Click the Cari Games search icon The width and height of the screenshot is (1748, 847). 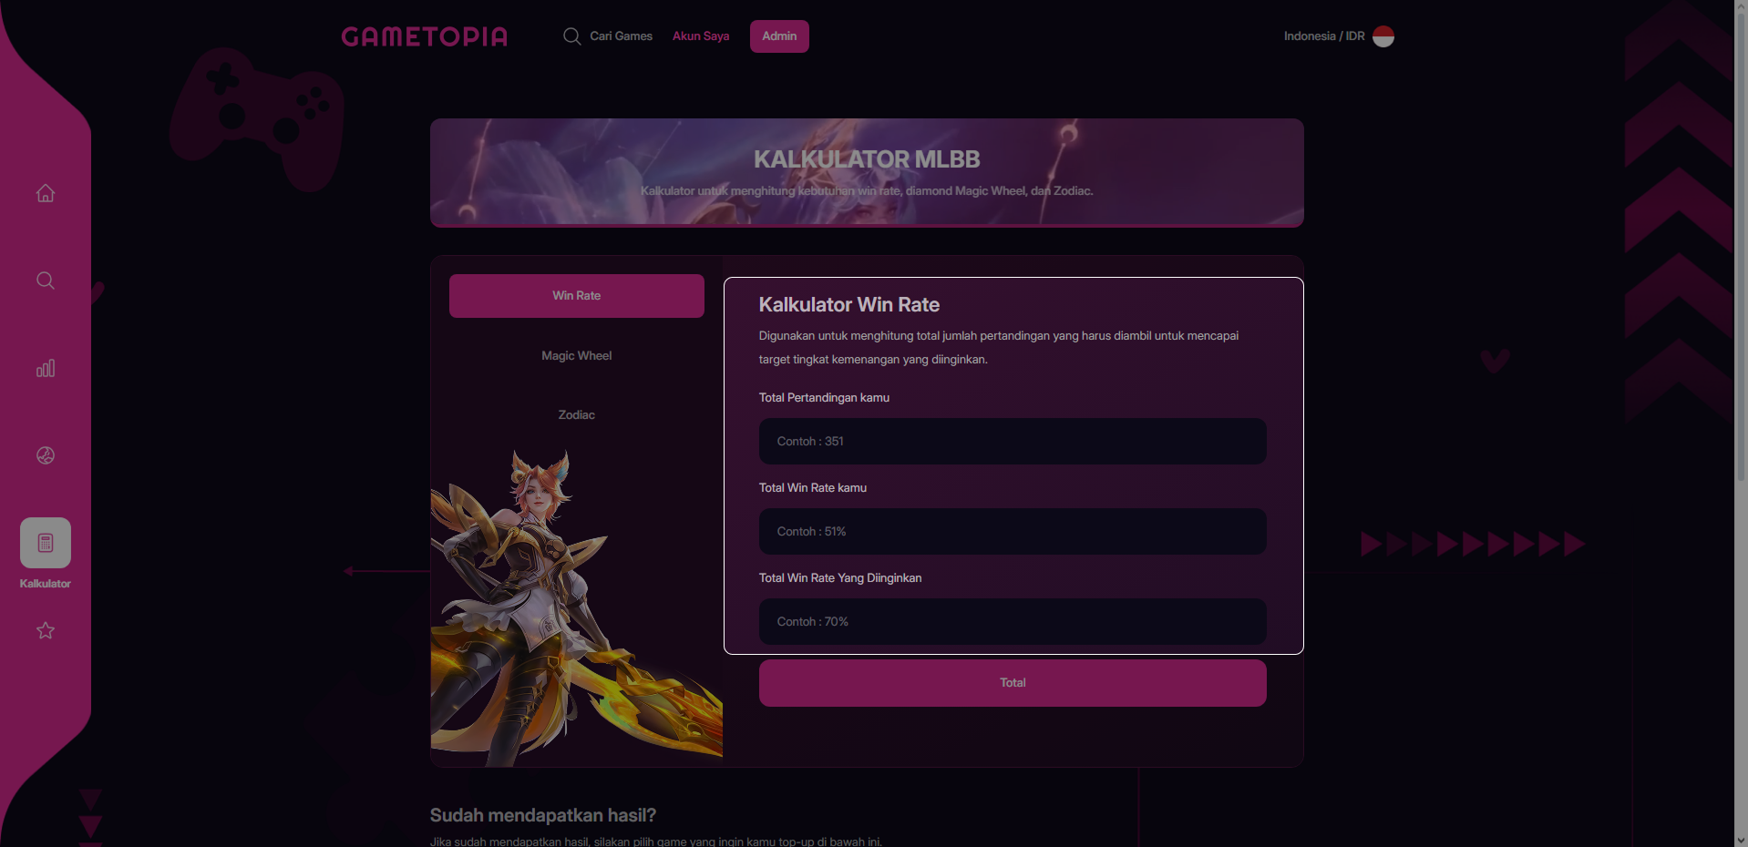click(571, 36)
